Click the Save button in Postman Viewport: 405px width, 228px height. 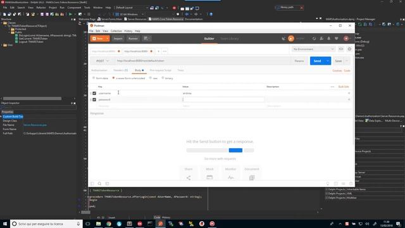tap(338, 61)
